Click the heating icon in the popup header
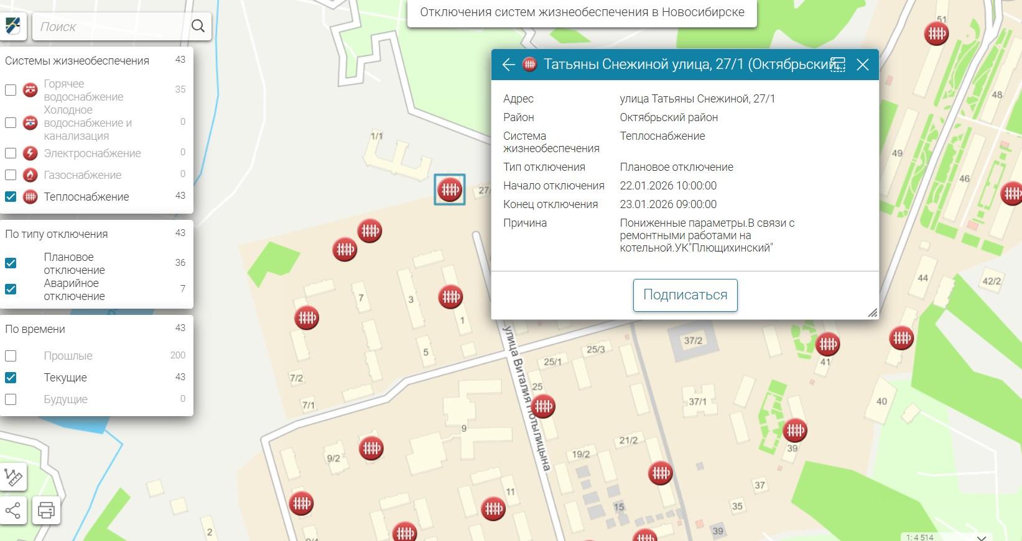Screen dimensions: 1022x541 [x=529, y=64]
